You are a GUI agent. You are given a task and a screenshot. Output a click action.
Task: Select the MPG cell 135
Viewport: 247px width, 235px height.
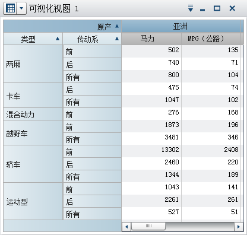(x=211, y=51)
